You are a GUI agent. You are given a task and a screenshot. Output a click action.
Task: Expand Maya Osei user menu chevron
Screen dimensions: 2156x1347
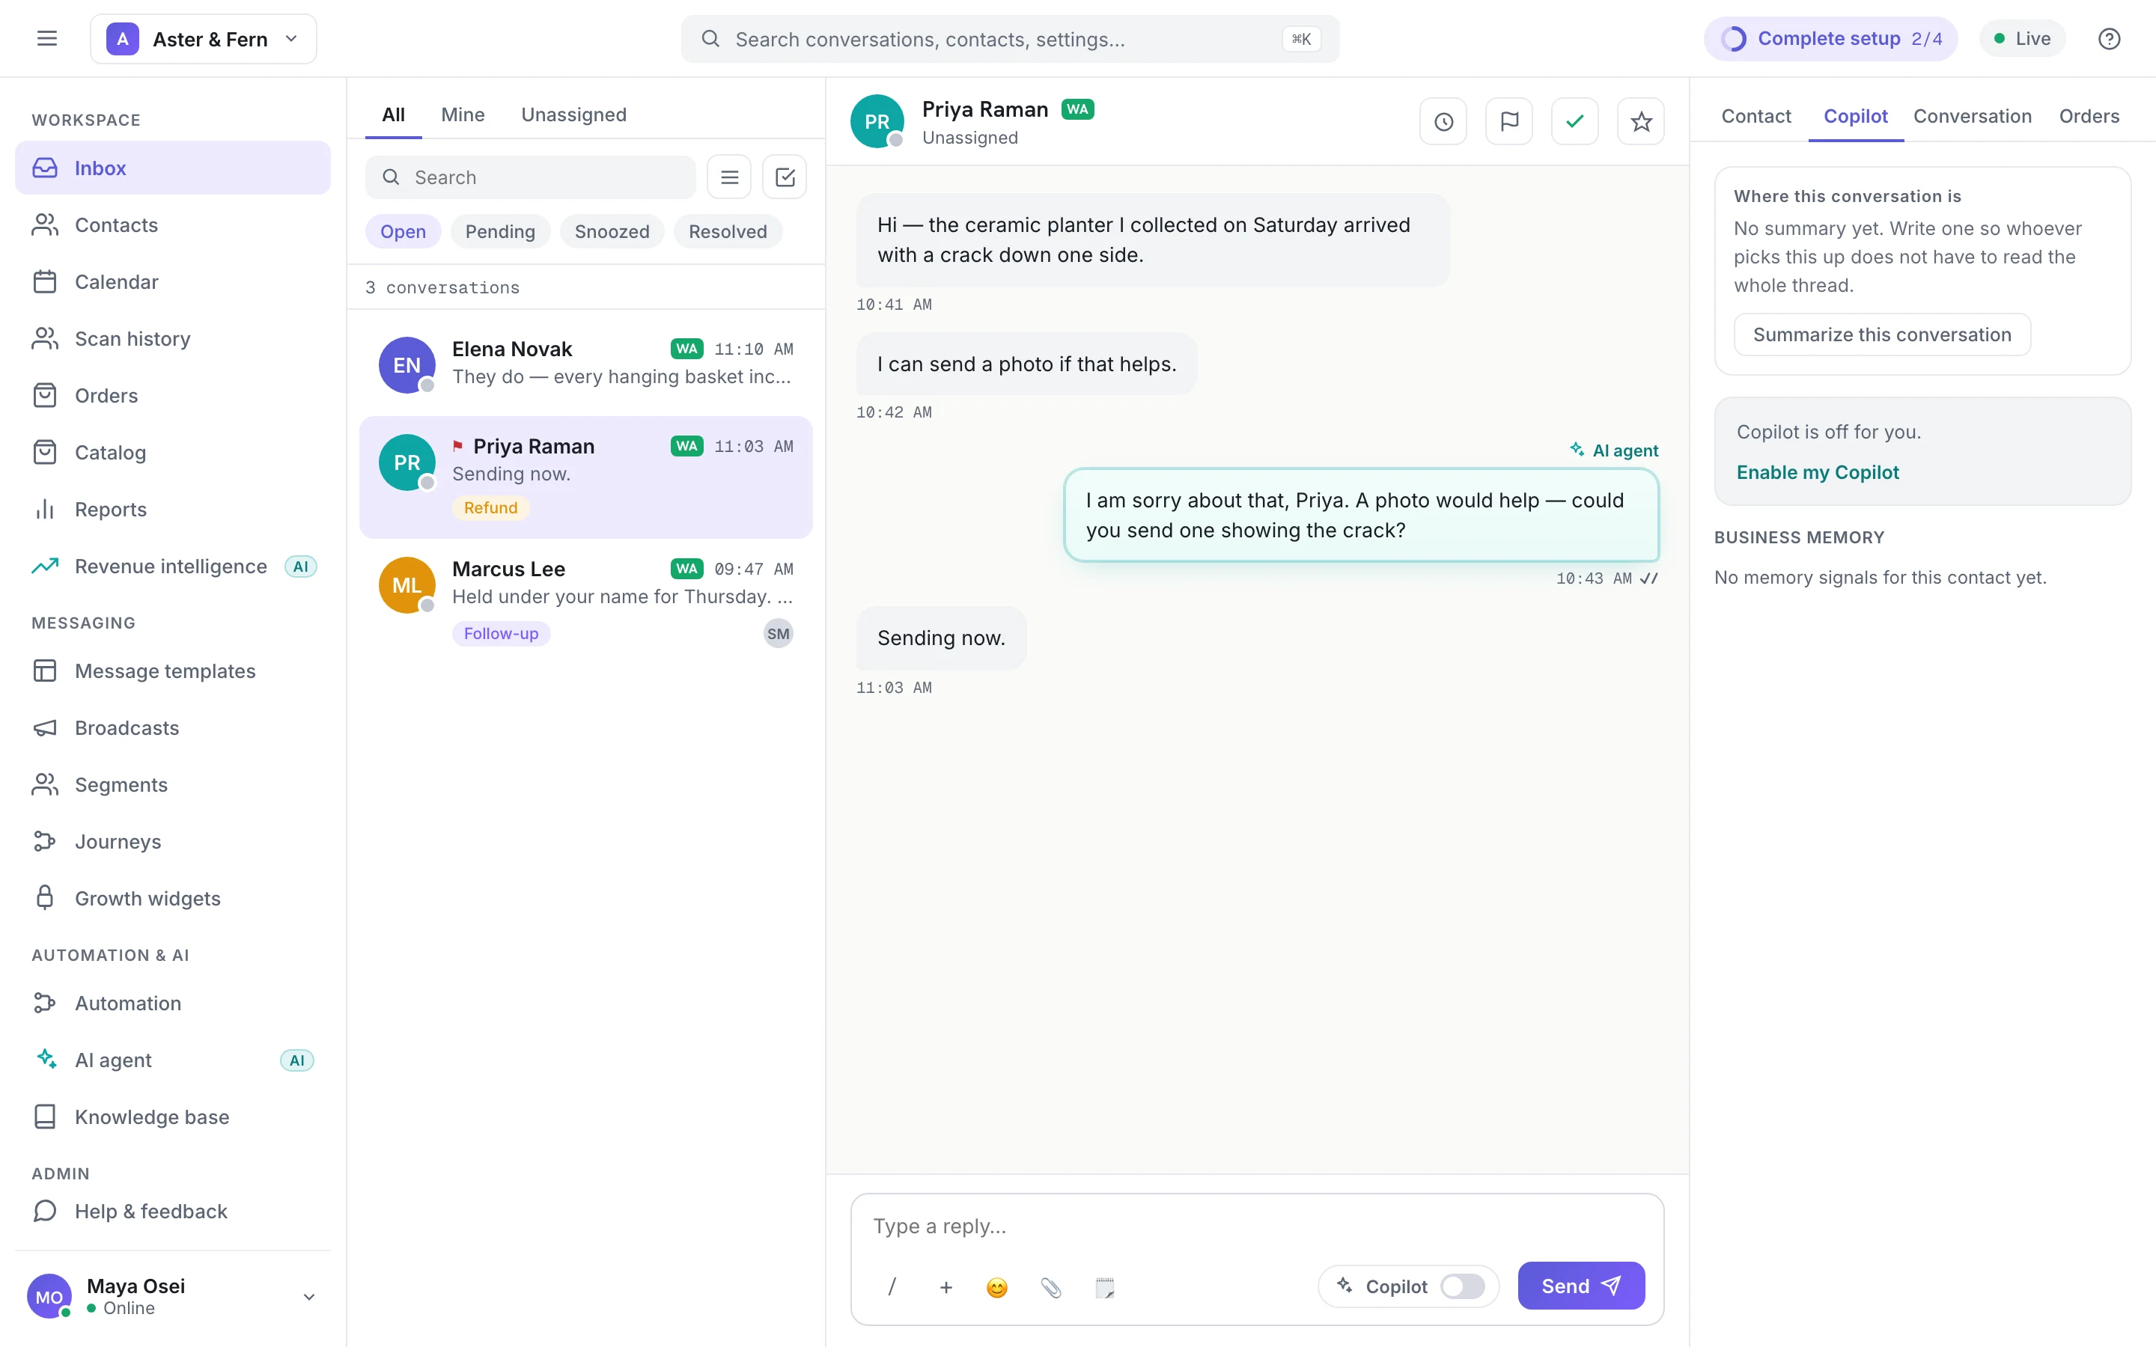[x=309, y=1297]
